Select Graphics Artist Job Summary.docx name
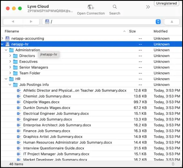 (x=53, y=137)
